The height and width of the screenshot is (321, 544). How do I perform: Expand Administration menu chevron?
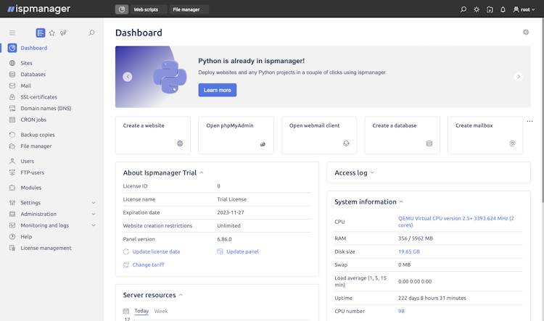94,214
